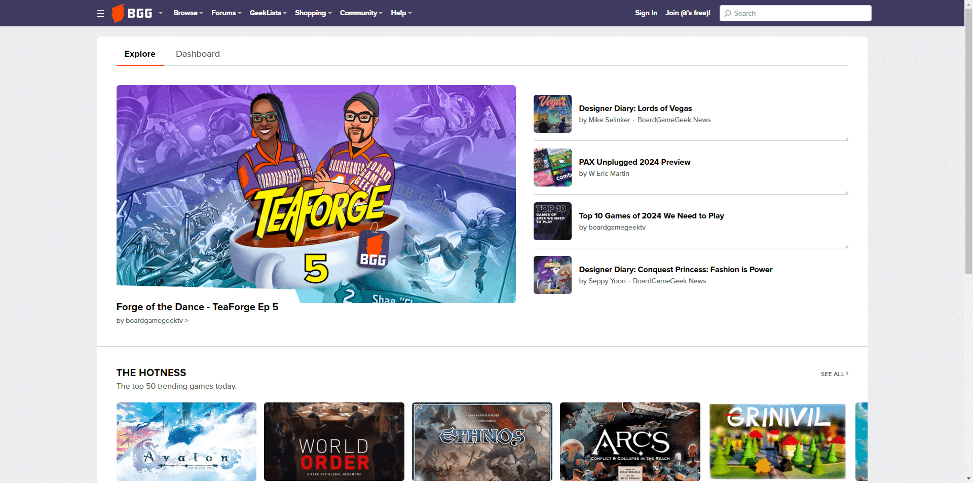This screenshot has width=973, height=483.
Task: Select the Explore tab
Action: click(x=140, y=54)
